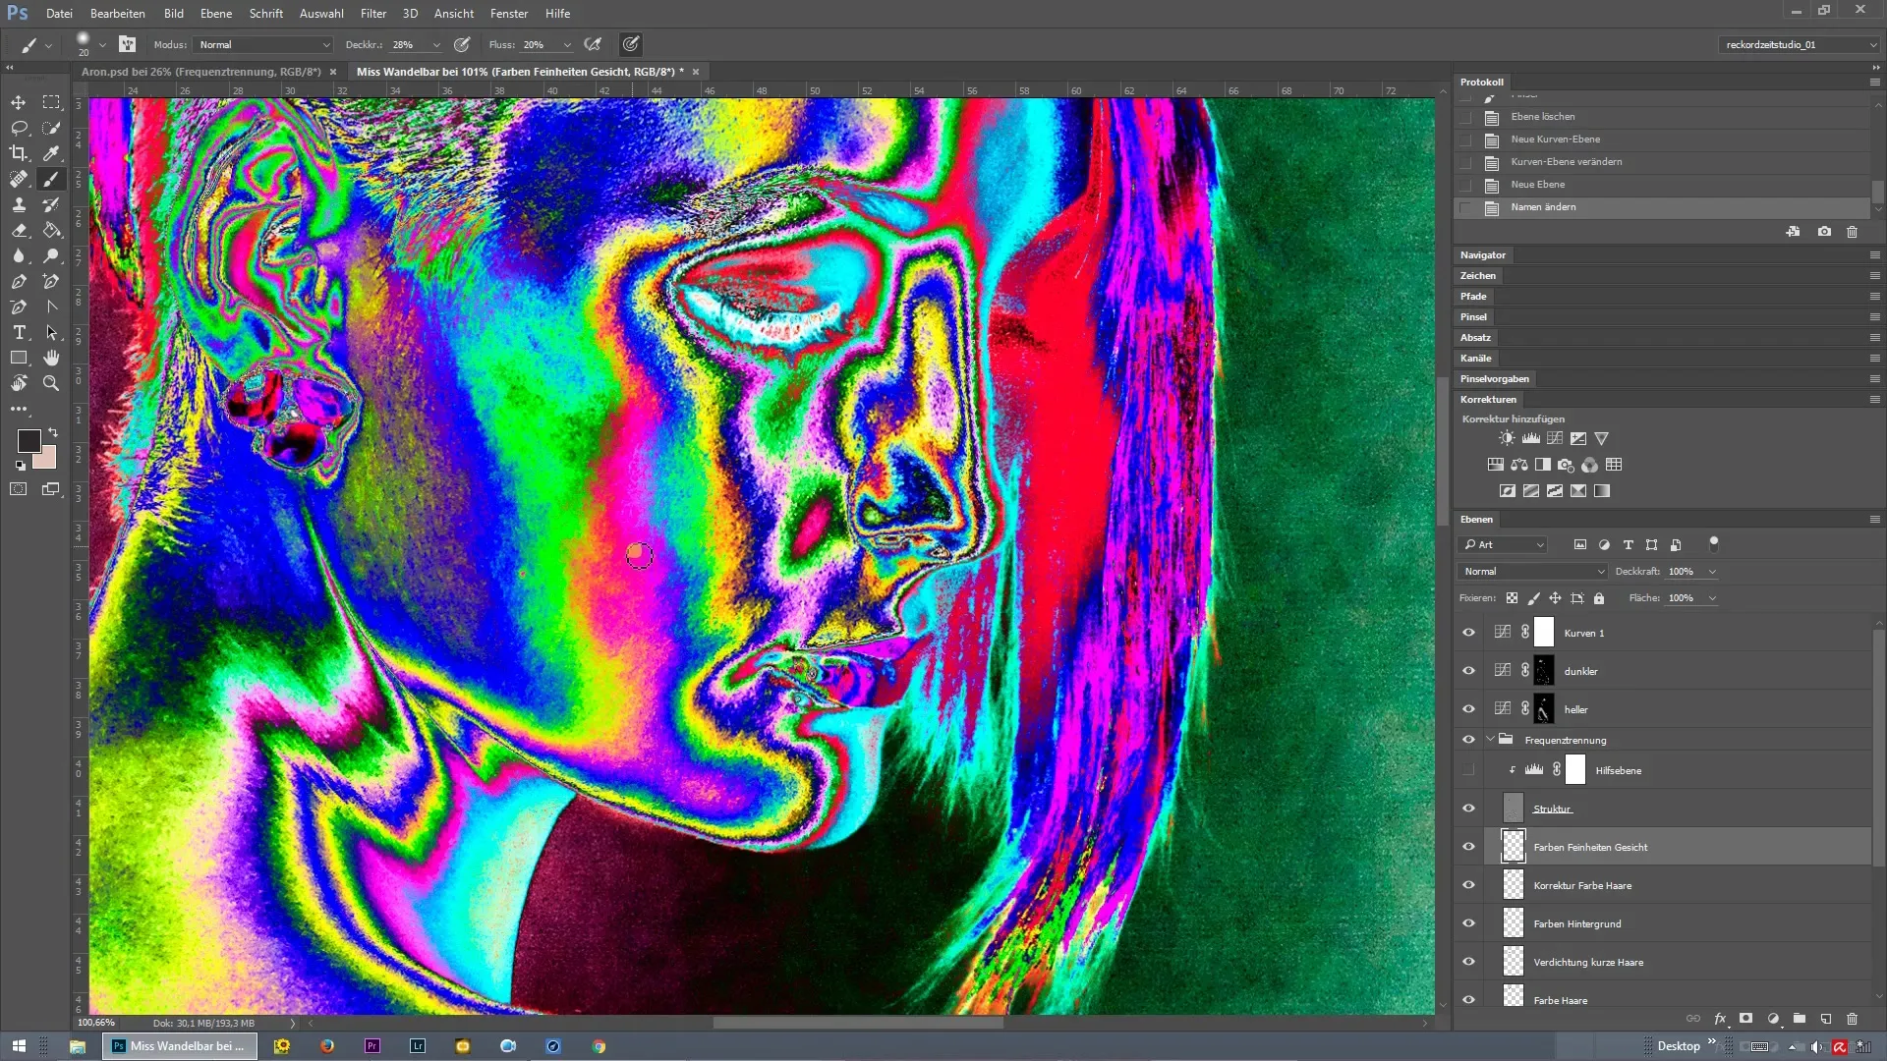Select the Type tool

click(x=19, y=332)
